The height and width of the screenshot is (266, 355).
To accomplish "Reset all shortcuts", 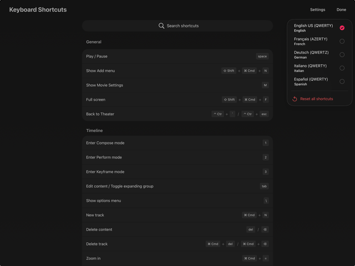I will coord(316,99).
